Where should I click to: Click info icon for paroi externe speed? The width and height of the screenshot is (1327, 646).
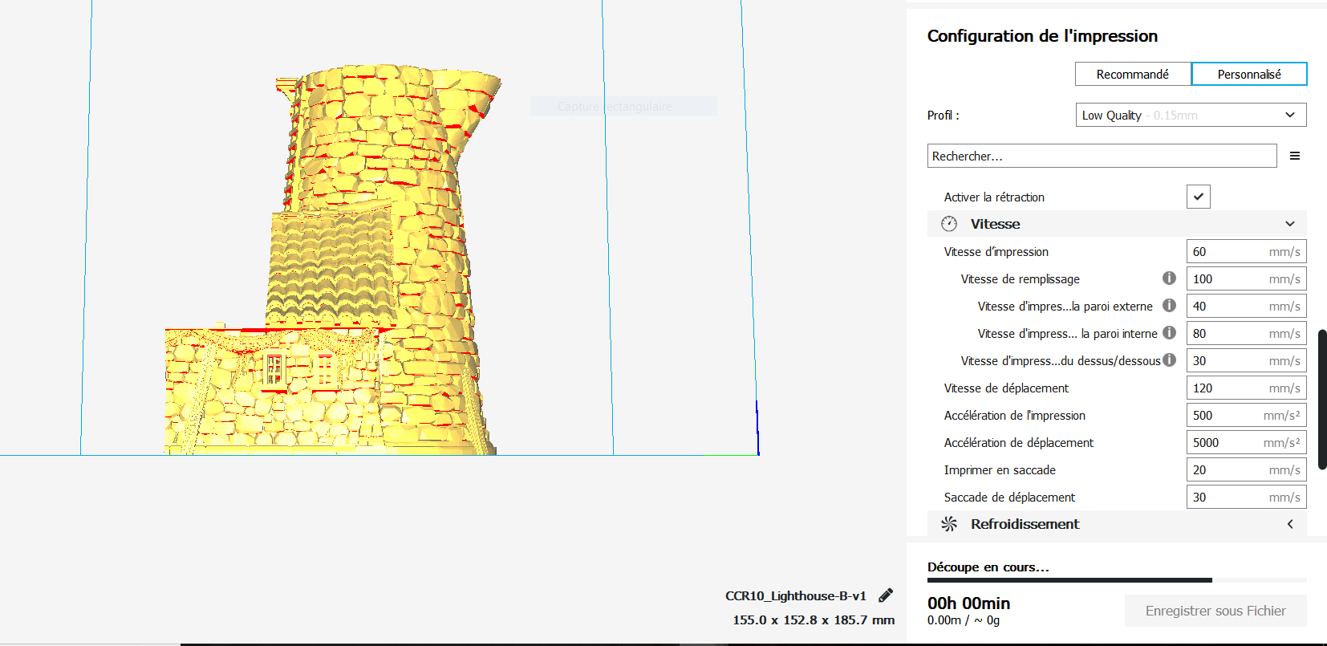click(x=1169, y=305)
